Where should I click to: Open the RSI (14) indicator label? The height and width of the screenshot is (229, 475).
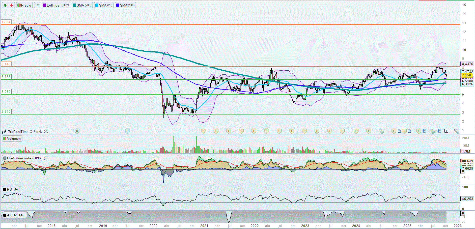pos(11,189)
